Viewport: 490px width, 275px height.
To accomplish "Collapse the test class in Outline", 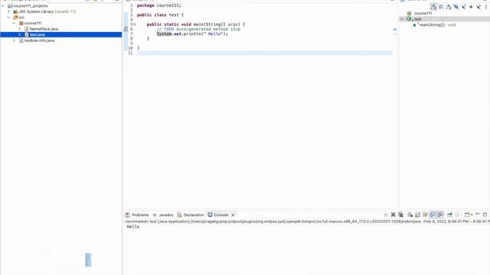I will pos(402,19).
